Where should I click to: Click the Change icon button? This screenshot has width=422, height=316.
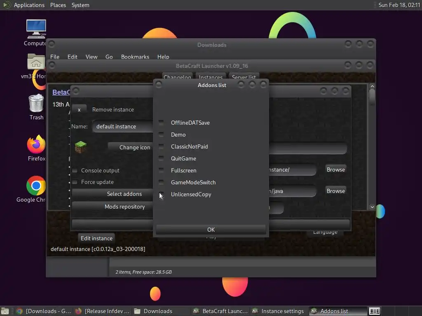(131, 148)
